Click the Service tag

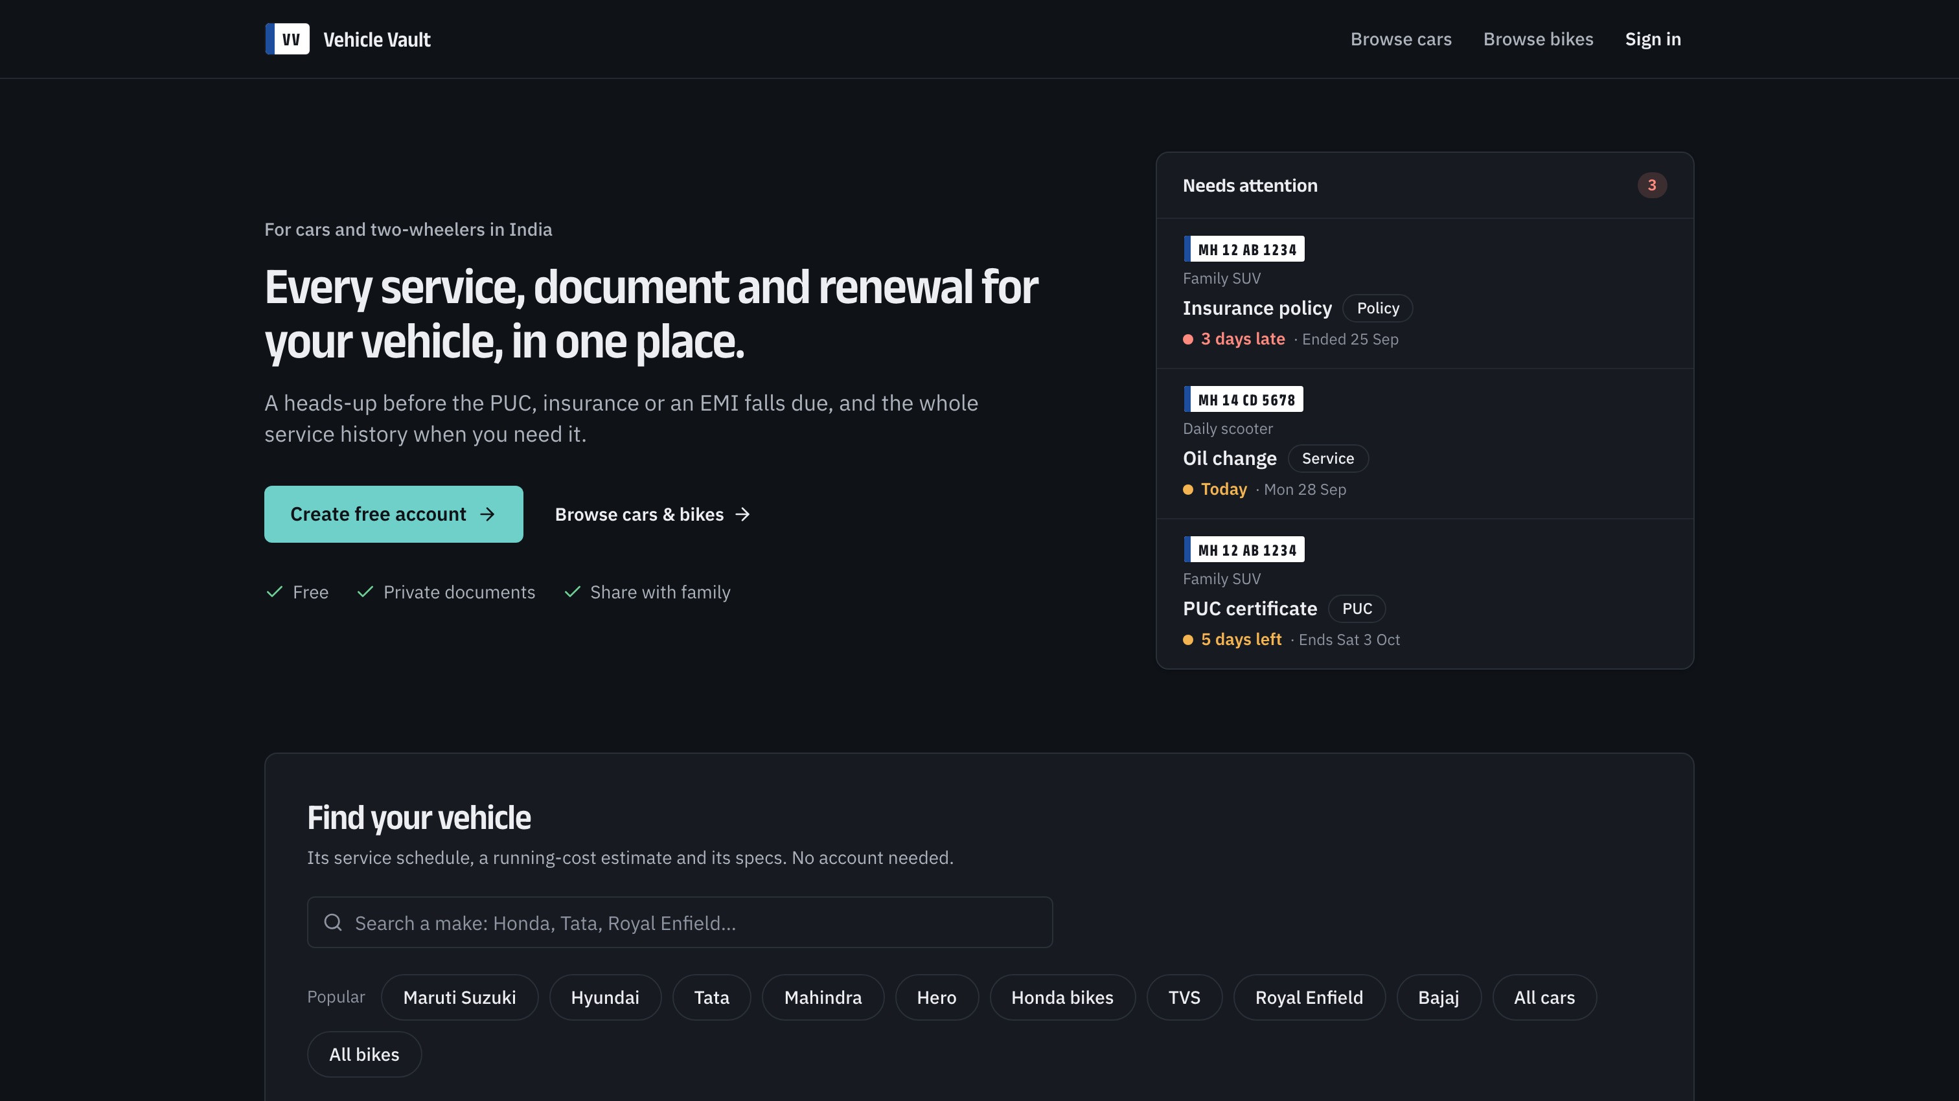1328,459
